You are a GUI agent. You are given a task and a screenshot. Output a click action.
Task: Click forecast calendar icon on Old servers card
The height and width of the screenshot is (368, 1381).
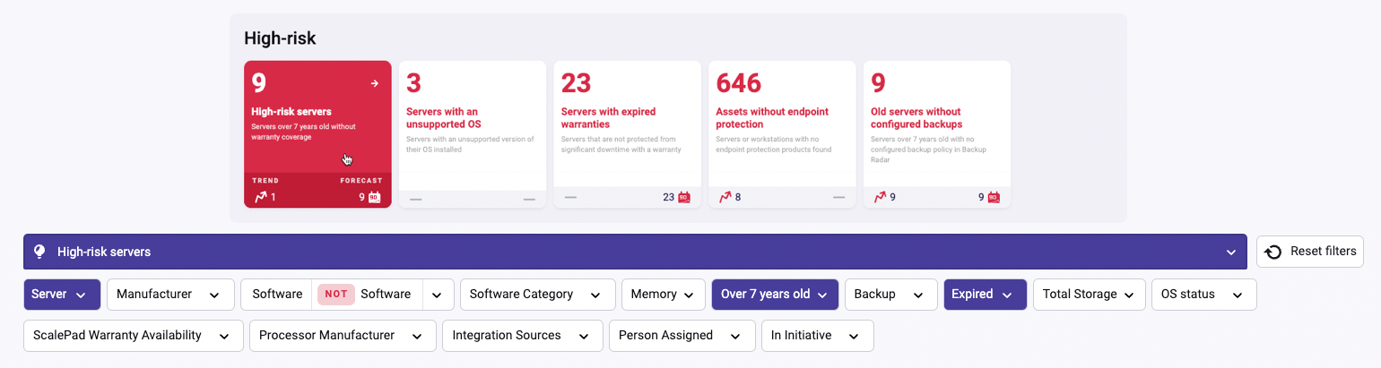pos(994,197)
